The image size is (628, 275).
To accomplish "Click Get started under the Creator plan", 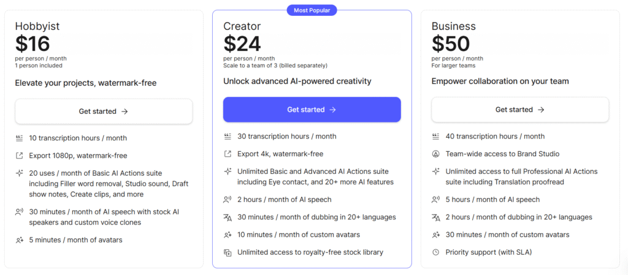I will click(312, 110).
